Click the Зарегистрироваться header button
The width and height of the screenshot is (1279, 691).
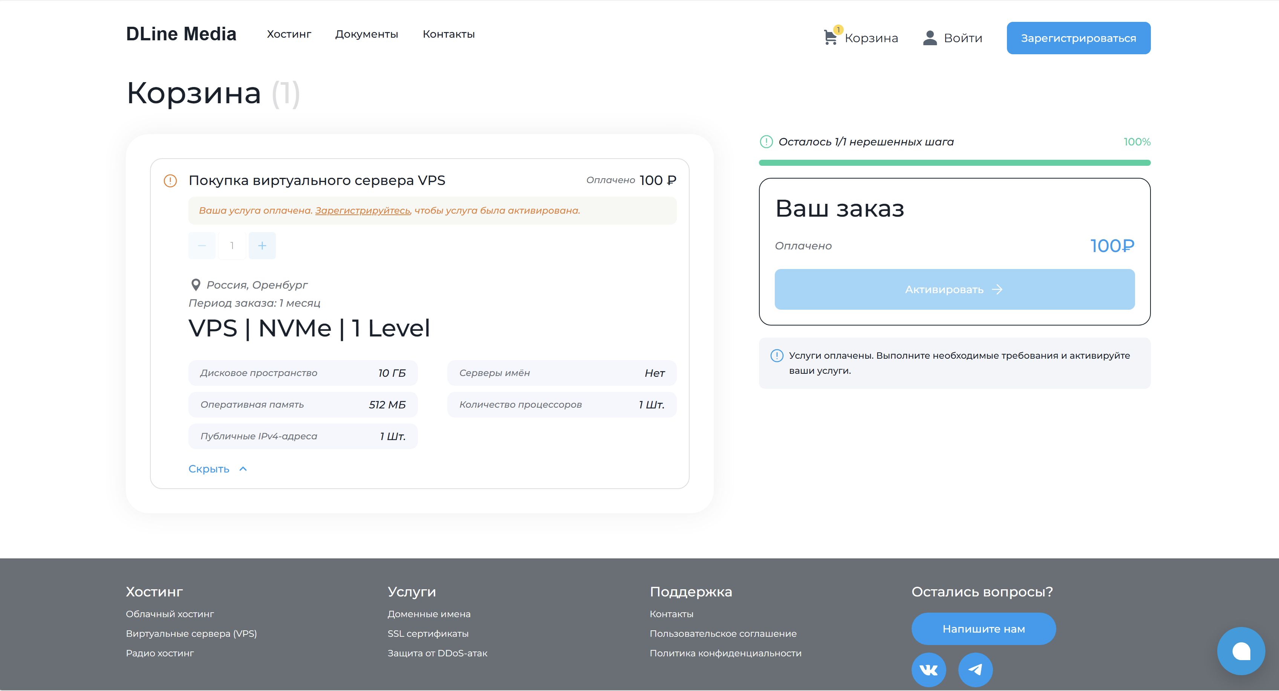click(1078, 38)
